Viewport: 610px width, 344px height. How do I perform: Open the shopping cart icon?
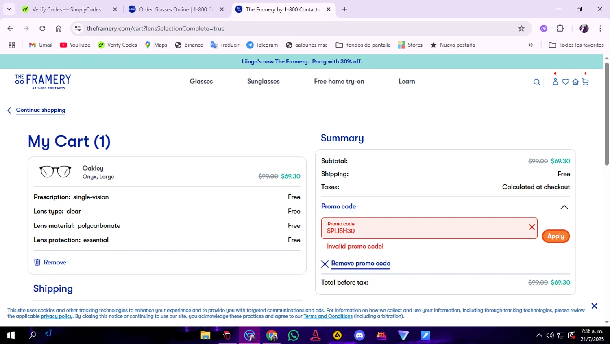pyautogui.click(x=585, y=82)
